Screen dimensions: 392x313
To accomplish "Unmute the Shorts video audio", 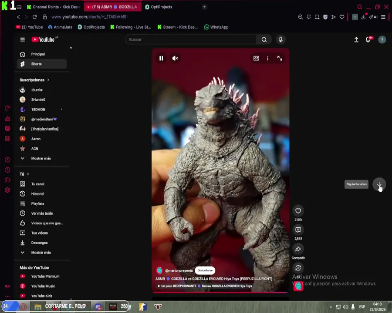I will click(x=175, y=58).
